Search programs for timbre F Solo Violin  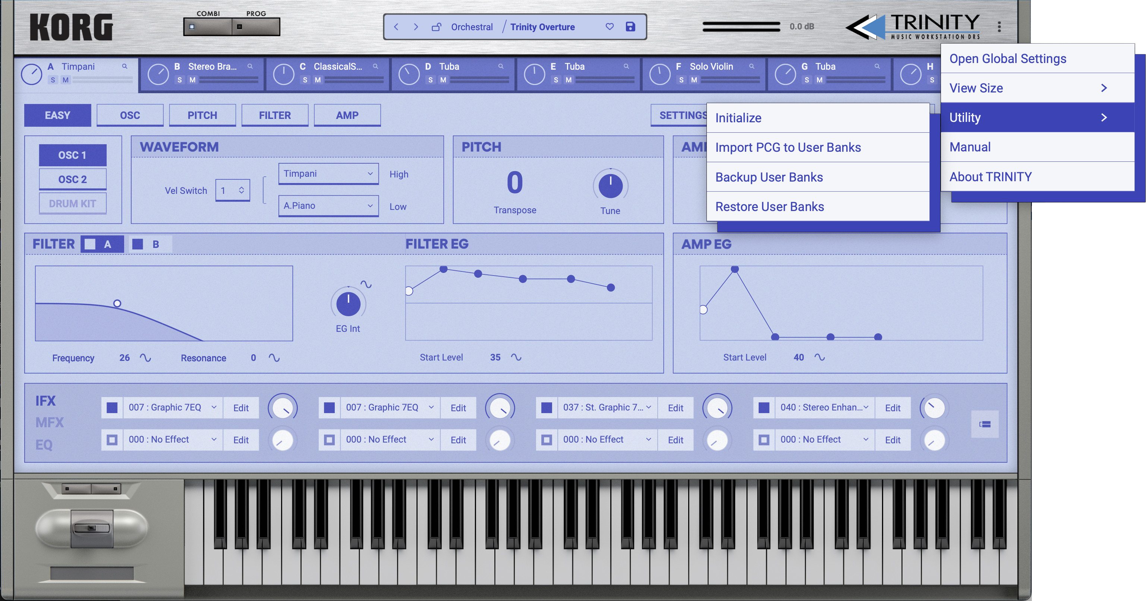[752, 66]
